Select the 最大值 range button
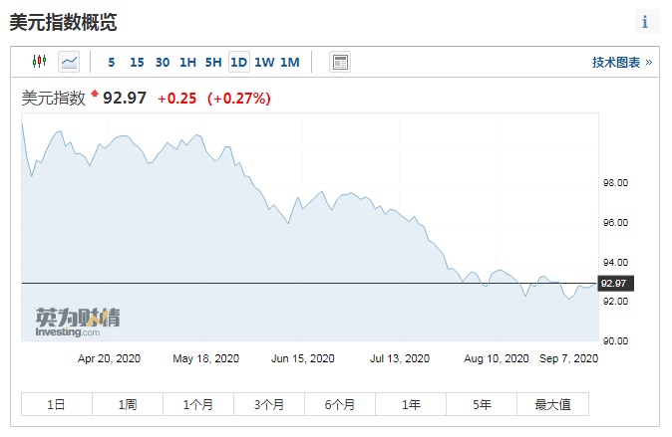The height and width of the screenshot is (437, 672). tap(552, 404)
